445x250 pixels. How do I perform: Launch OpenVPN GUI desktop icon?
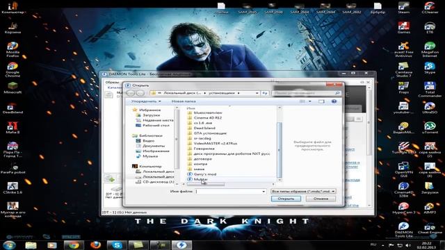point(403,169)
